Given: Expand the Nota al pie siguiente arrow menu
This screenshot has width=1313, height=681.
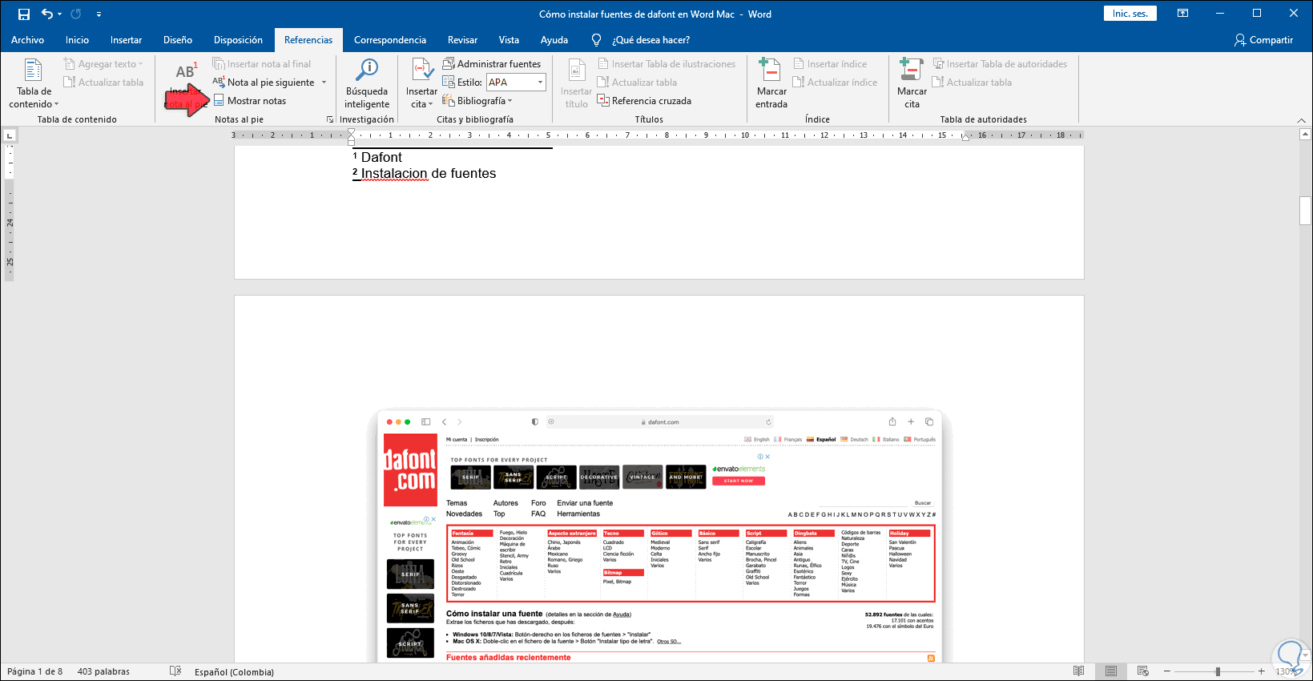Looking at the screenshot, I should click(x=324, y=83).
